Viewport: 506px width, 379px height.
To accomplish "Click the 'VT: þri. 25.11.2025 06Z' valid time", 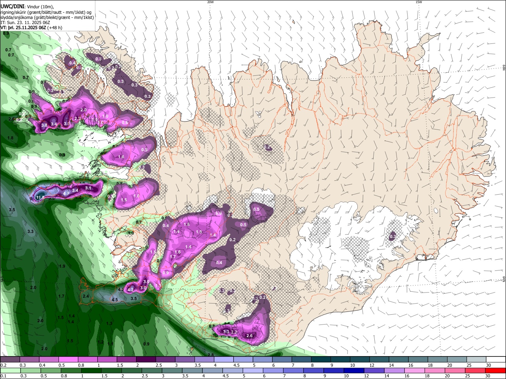I will 23,28.
